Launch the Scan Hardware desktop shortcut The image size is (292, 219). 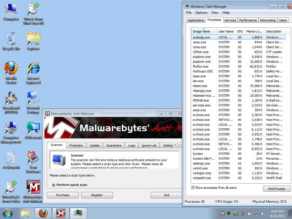click(33, 158)
